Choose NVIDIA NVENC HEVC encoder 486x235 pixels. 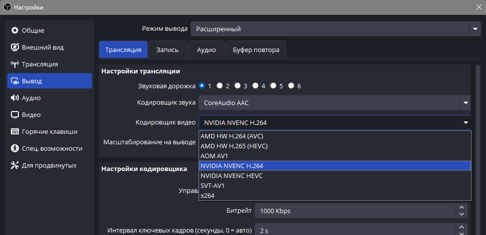click(x=335, y=176)
